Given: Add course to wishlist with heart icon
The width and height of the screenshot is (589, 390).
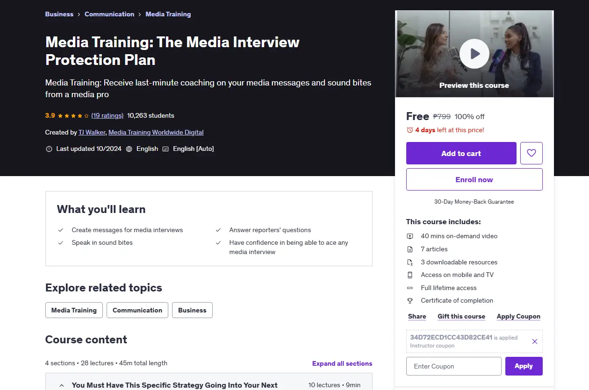Looking at the screenshot, I should [531, 153].
